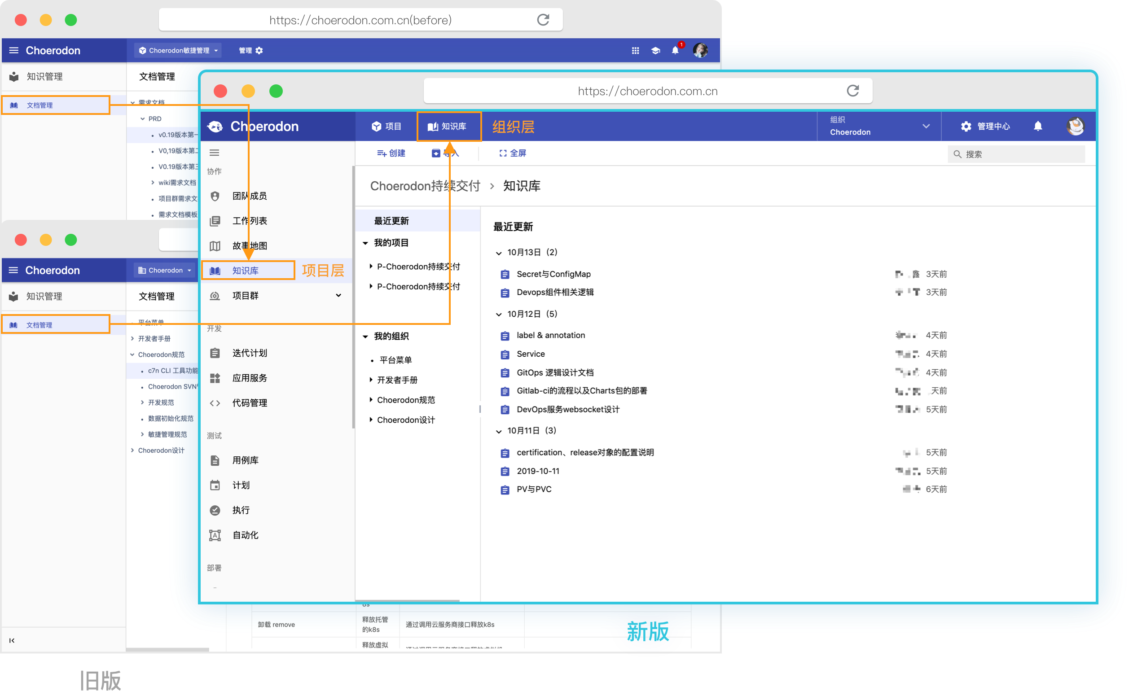The image size is (1142, 691).
Task: Collapse the 10月13日 (2) group
Action: pyautogui.click(x=499, y=253)
